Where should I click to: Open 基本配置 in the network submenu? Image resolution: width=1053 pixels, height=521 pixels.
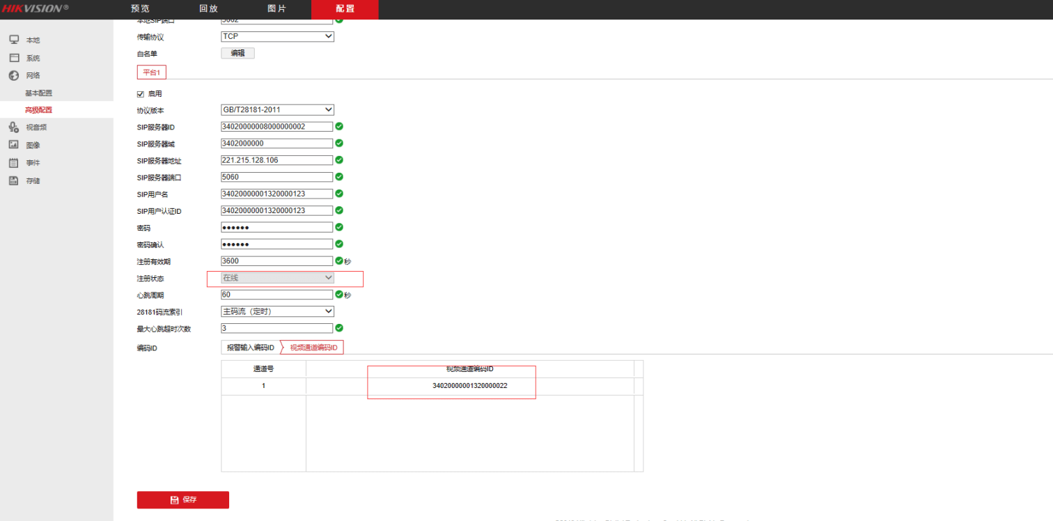pos(38,93)
